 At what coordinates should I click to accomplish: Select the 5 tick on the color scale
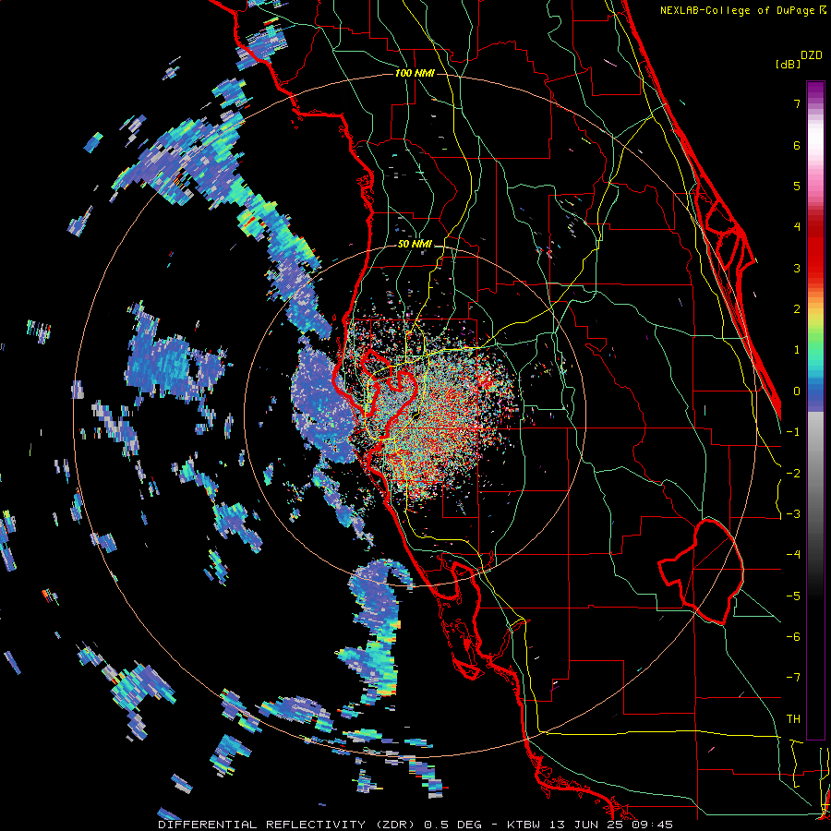[797, 186]
